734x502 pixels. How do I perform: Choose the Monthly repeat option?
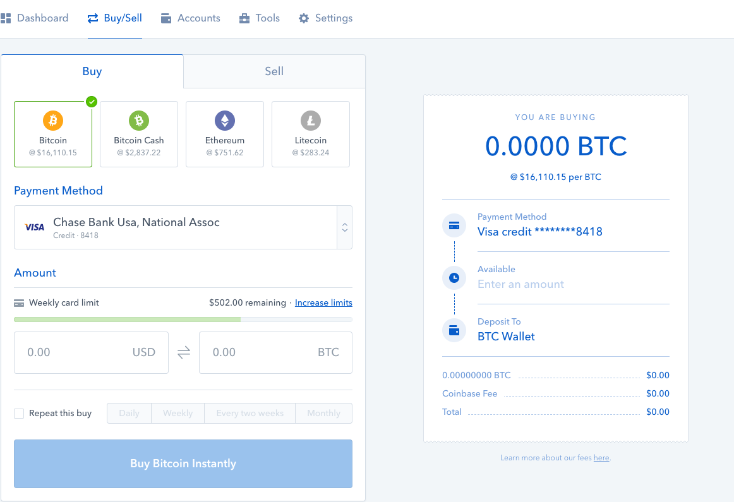pyautogui.click(x=324, y=413)
